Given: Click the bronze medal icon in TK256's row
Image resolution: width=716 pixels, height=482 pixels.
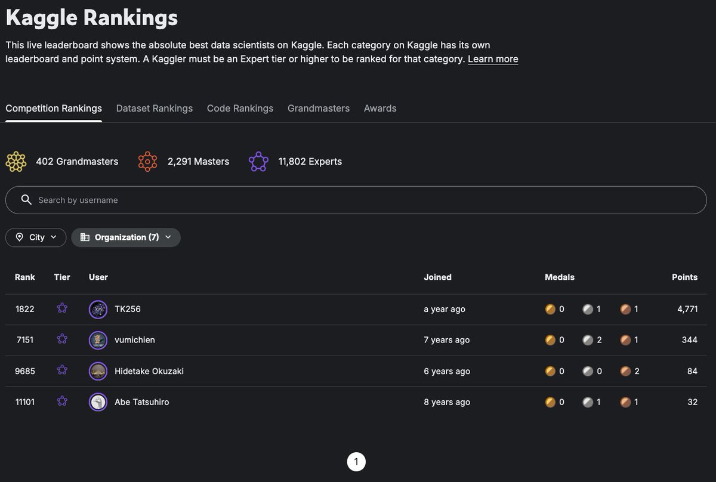Looking at the screenshot, I should point(625,309).
